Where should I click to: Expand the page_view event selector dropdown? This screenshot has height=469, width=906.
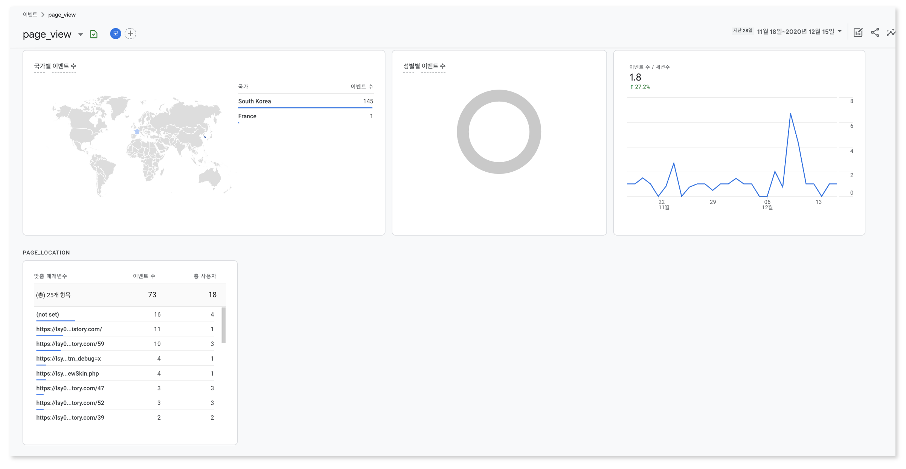coord(80,35)
